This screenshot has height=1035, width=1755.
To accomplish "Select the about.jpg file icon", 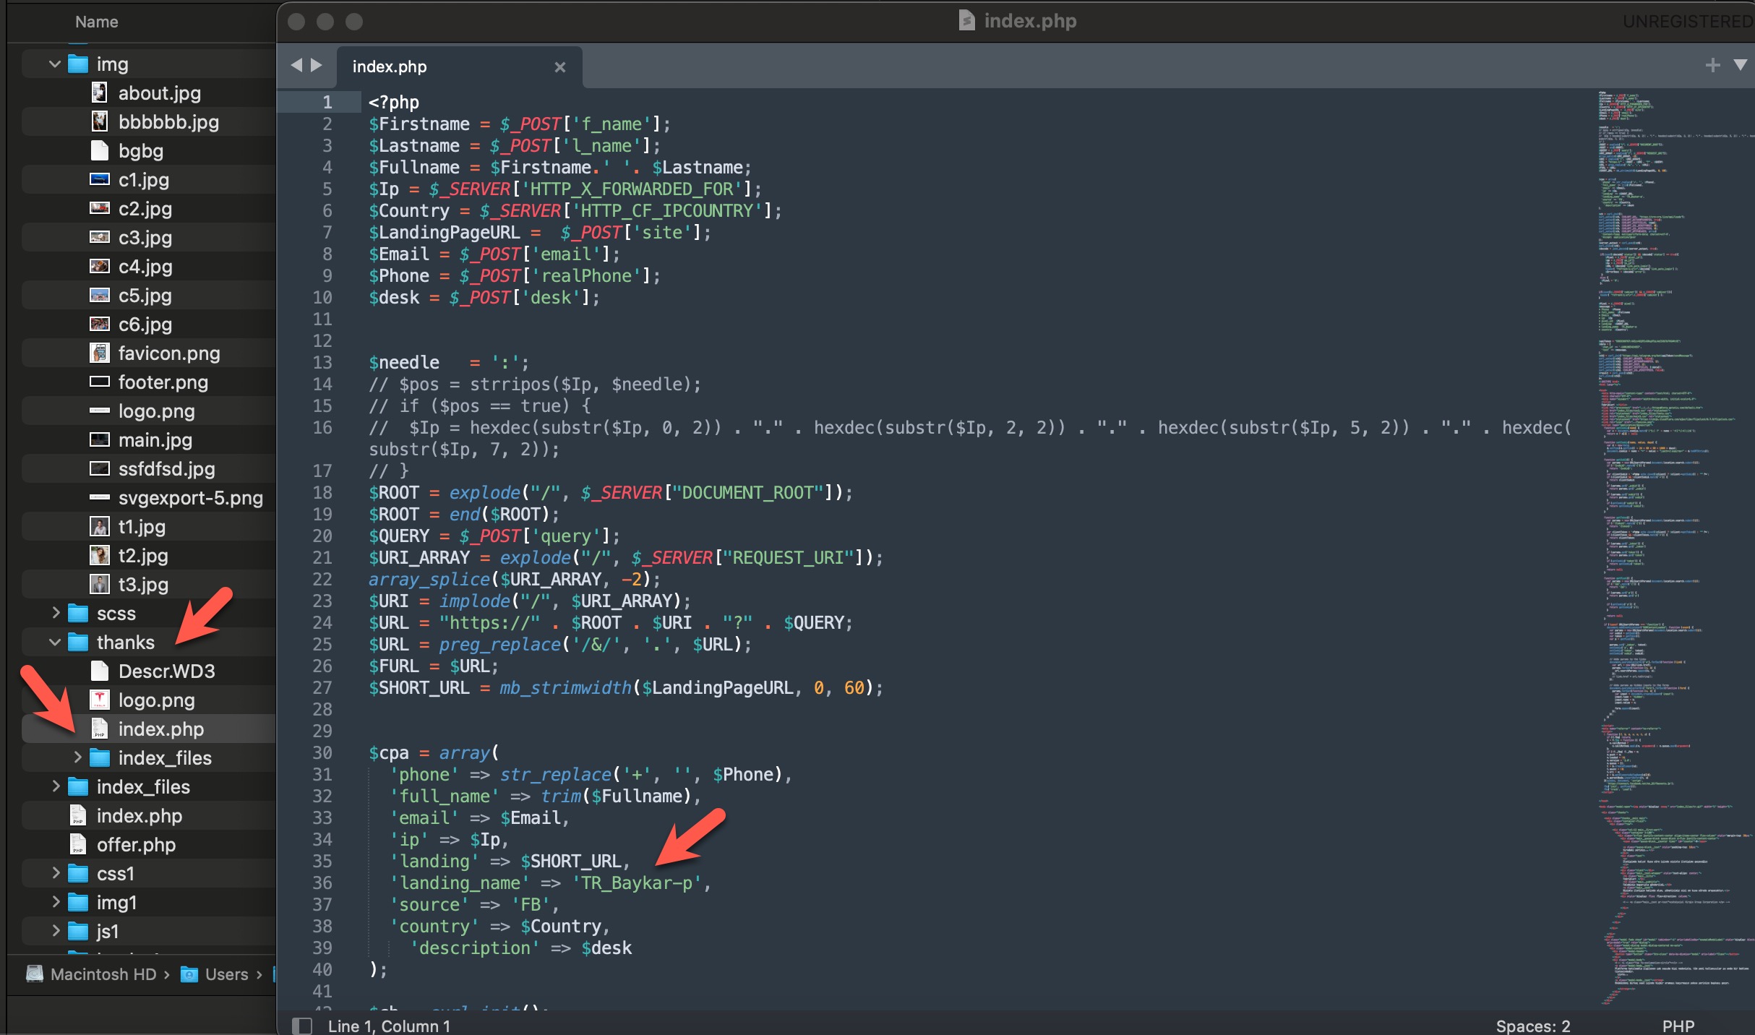I will click(x=100, y=93).
